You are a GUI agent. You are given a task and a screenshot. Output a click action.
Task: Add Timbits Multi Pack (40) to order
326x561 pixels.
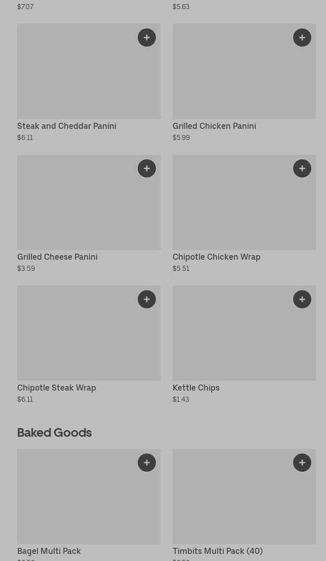click(302, 463)
